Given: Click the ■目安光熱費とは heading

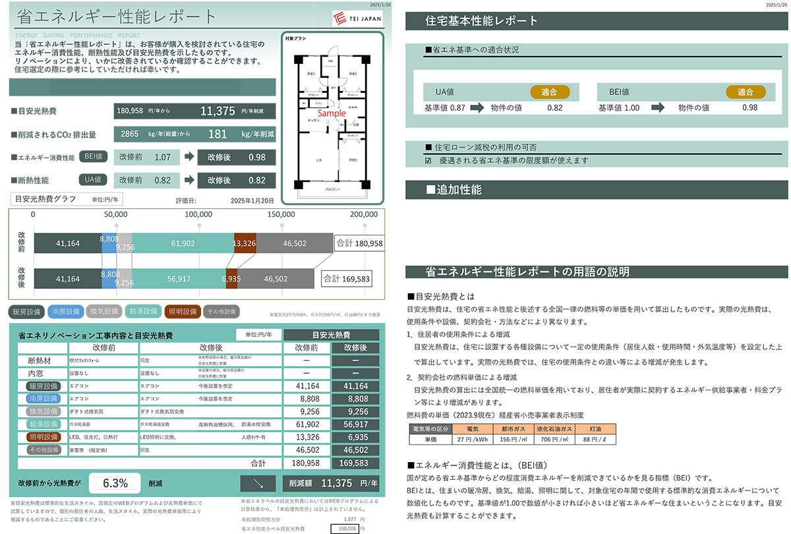Looking at the screenshot, I should [x=441, y=297].
